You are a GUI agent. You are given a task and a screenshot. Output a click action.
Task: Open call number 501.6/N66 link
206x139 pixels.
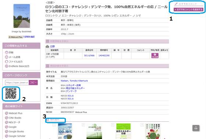click(89, 56)
